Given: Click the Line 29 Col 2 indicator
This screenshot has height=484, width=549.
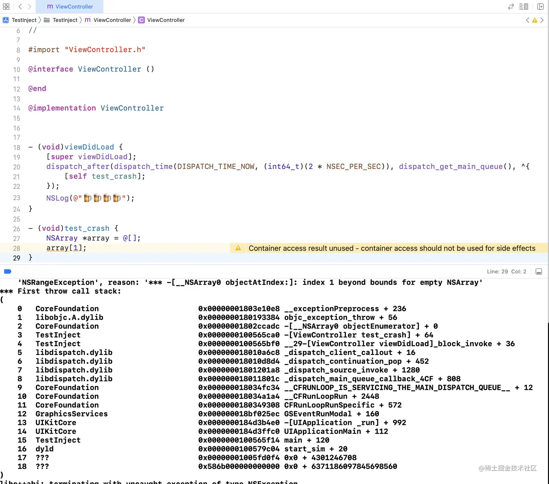Looking at the screenshot, I should pos(507,272).
